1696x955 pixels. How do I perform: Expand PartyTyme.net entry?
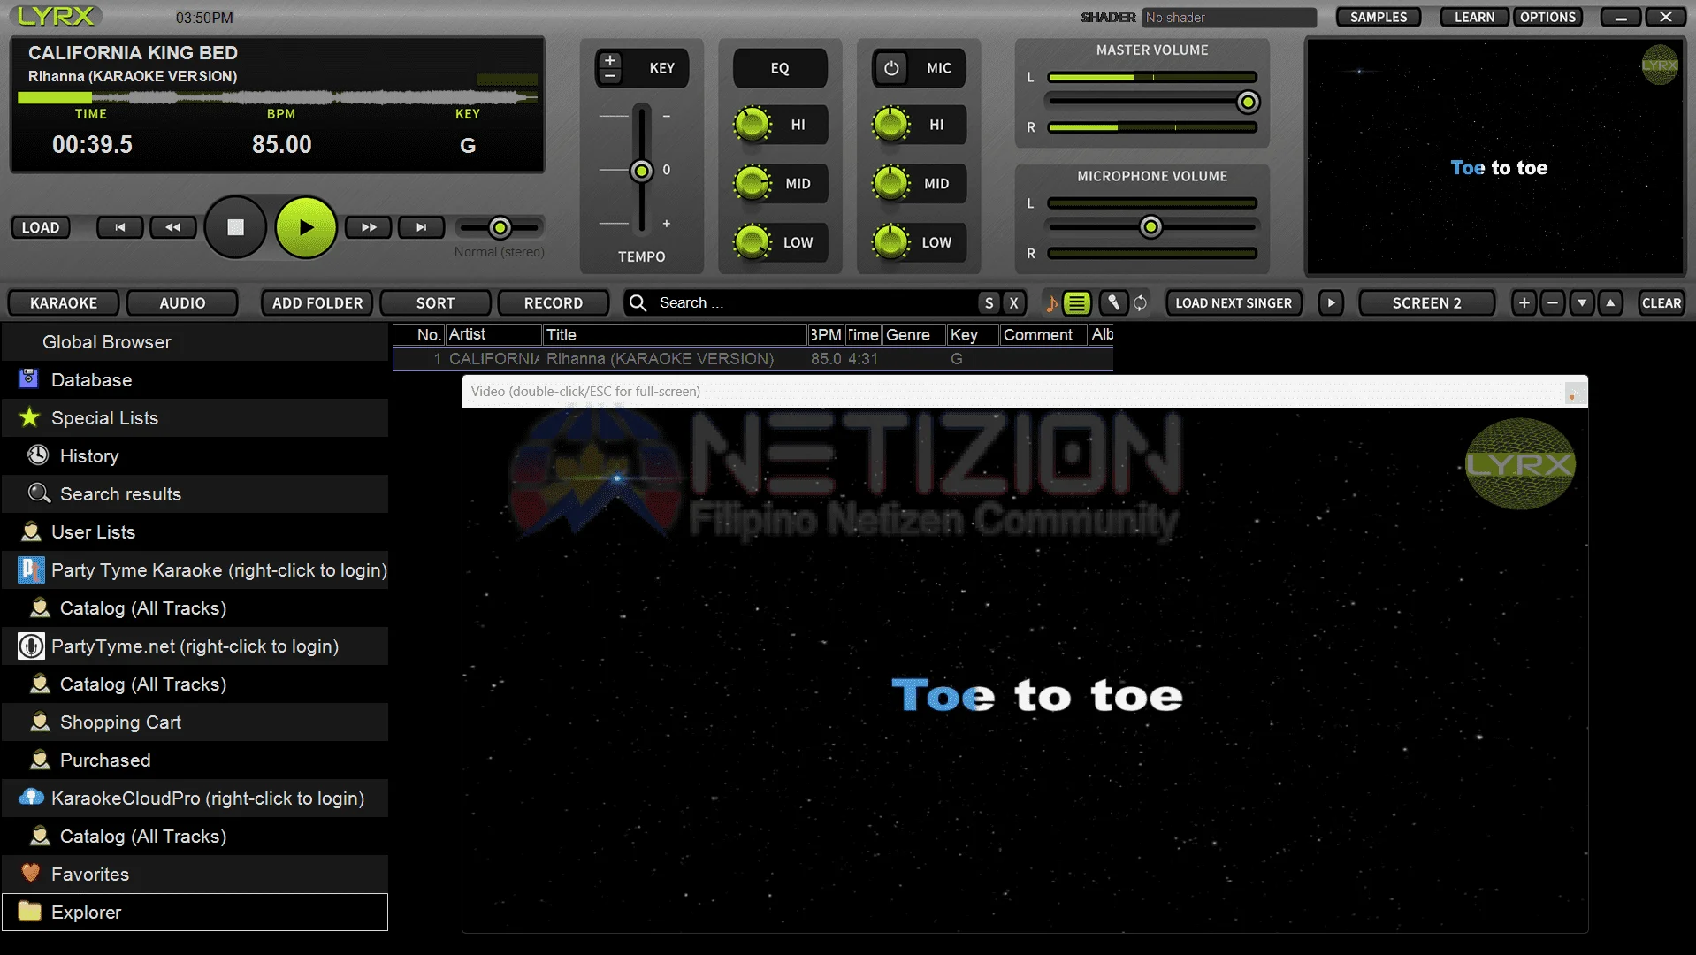pos(195,646)
